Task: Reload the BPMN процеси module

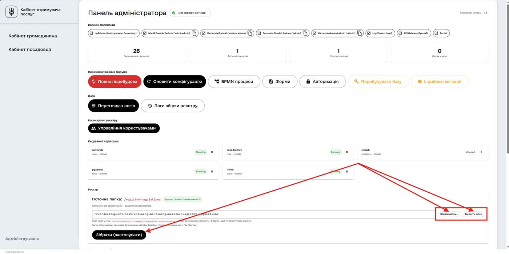Action: pos(234,82)
